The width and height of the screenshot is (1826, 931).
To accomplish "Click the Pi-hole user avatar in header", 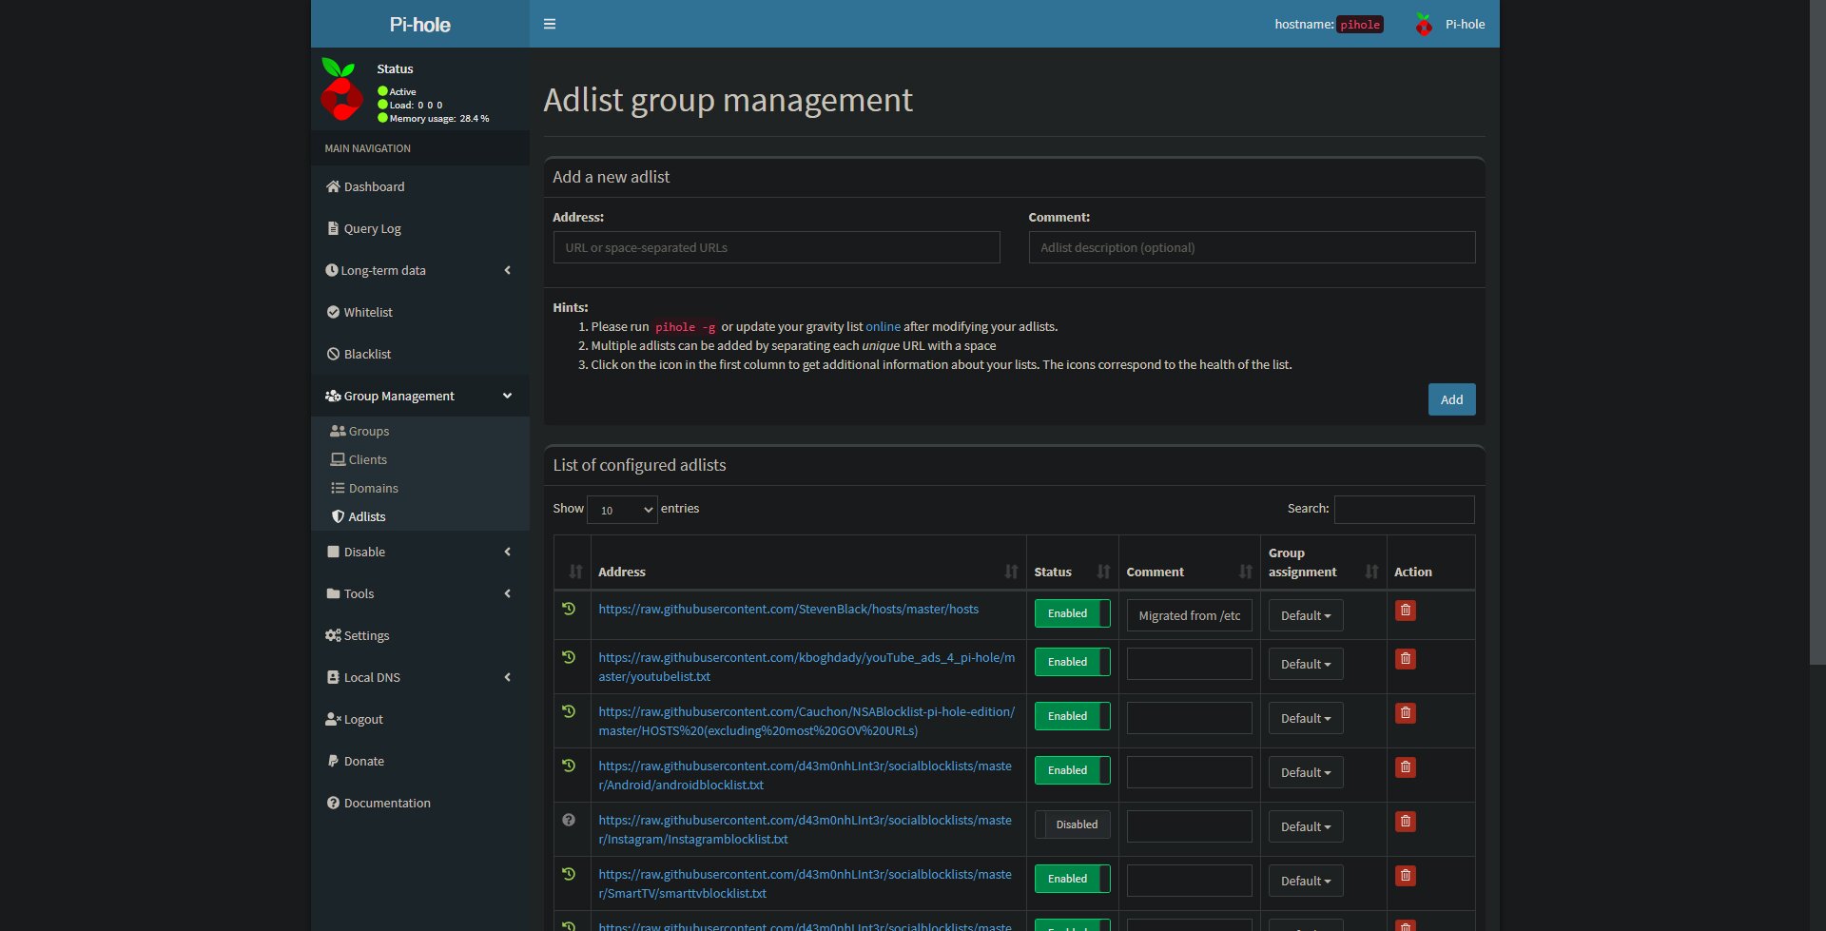I will click(1424, 24).
